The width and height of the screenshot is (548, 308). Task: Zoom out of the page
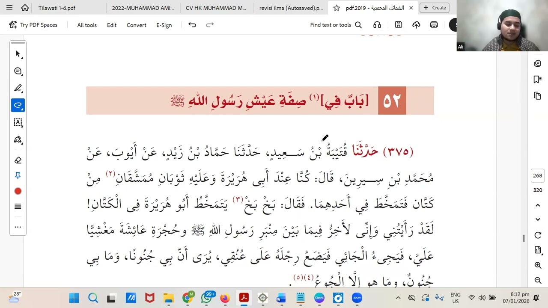pyautogui.click(x=538, y=280)
